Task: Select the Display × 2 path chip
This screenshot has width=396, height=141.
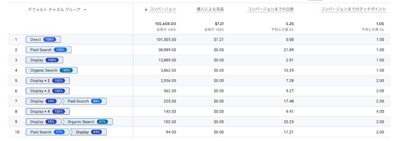Action: [47, 81]
